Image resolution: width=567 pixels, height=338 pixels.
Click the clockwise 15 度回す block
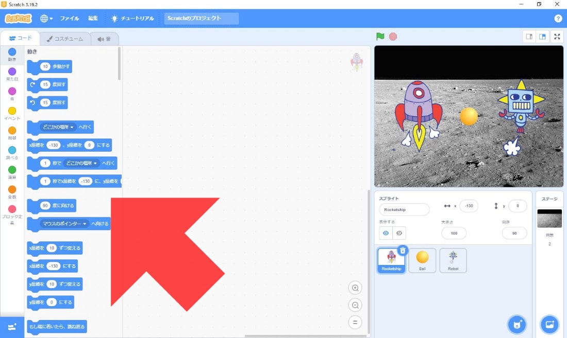pyautogui.click(x=47, y=84)
